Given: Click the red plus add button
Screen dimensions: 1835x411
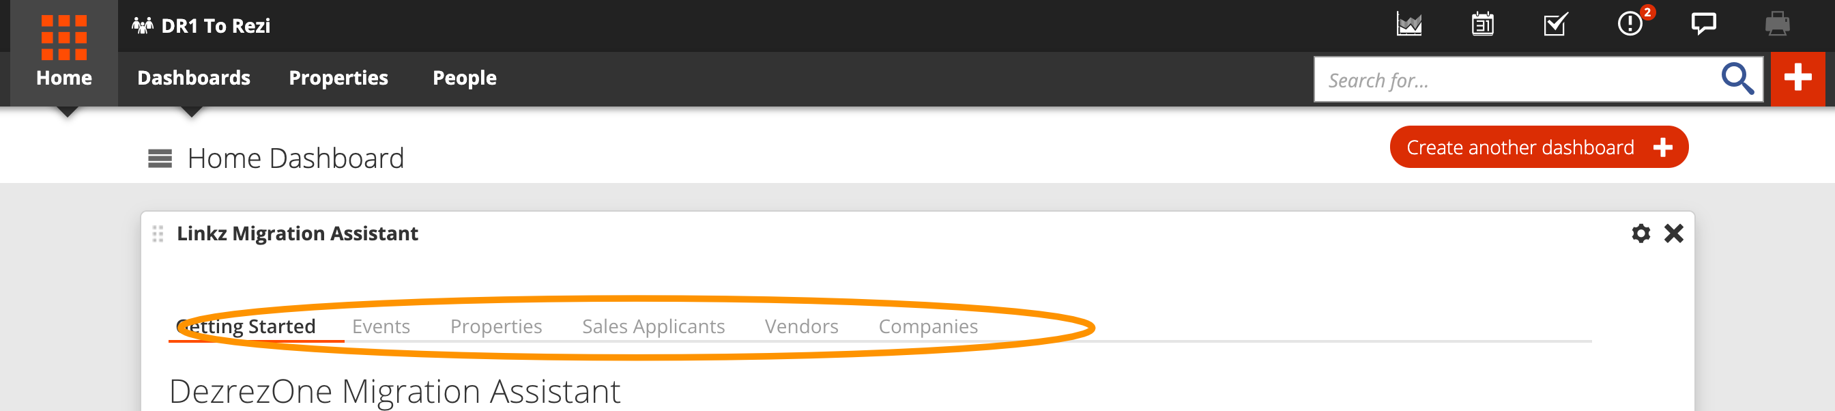Looking at the screenshot, I should click(1797, 79).
